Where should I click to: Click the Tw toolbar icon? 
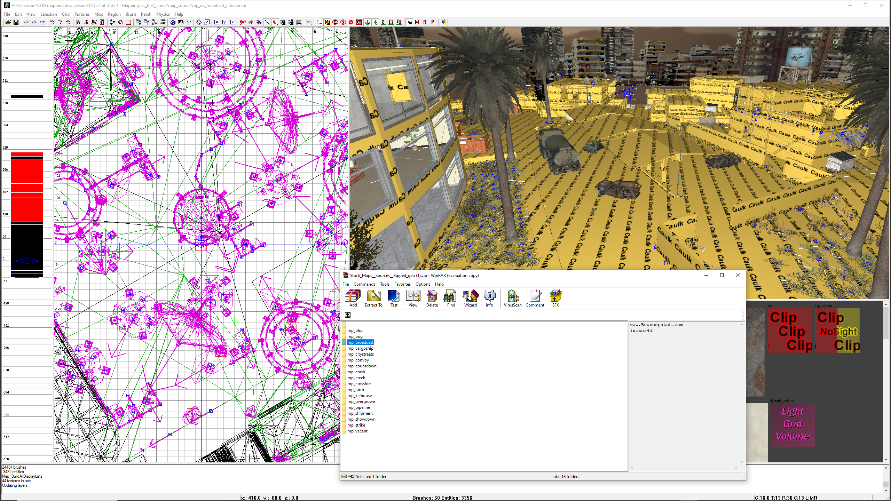[409, 22]
